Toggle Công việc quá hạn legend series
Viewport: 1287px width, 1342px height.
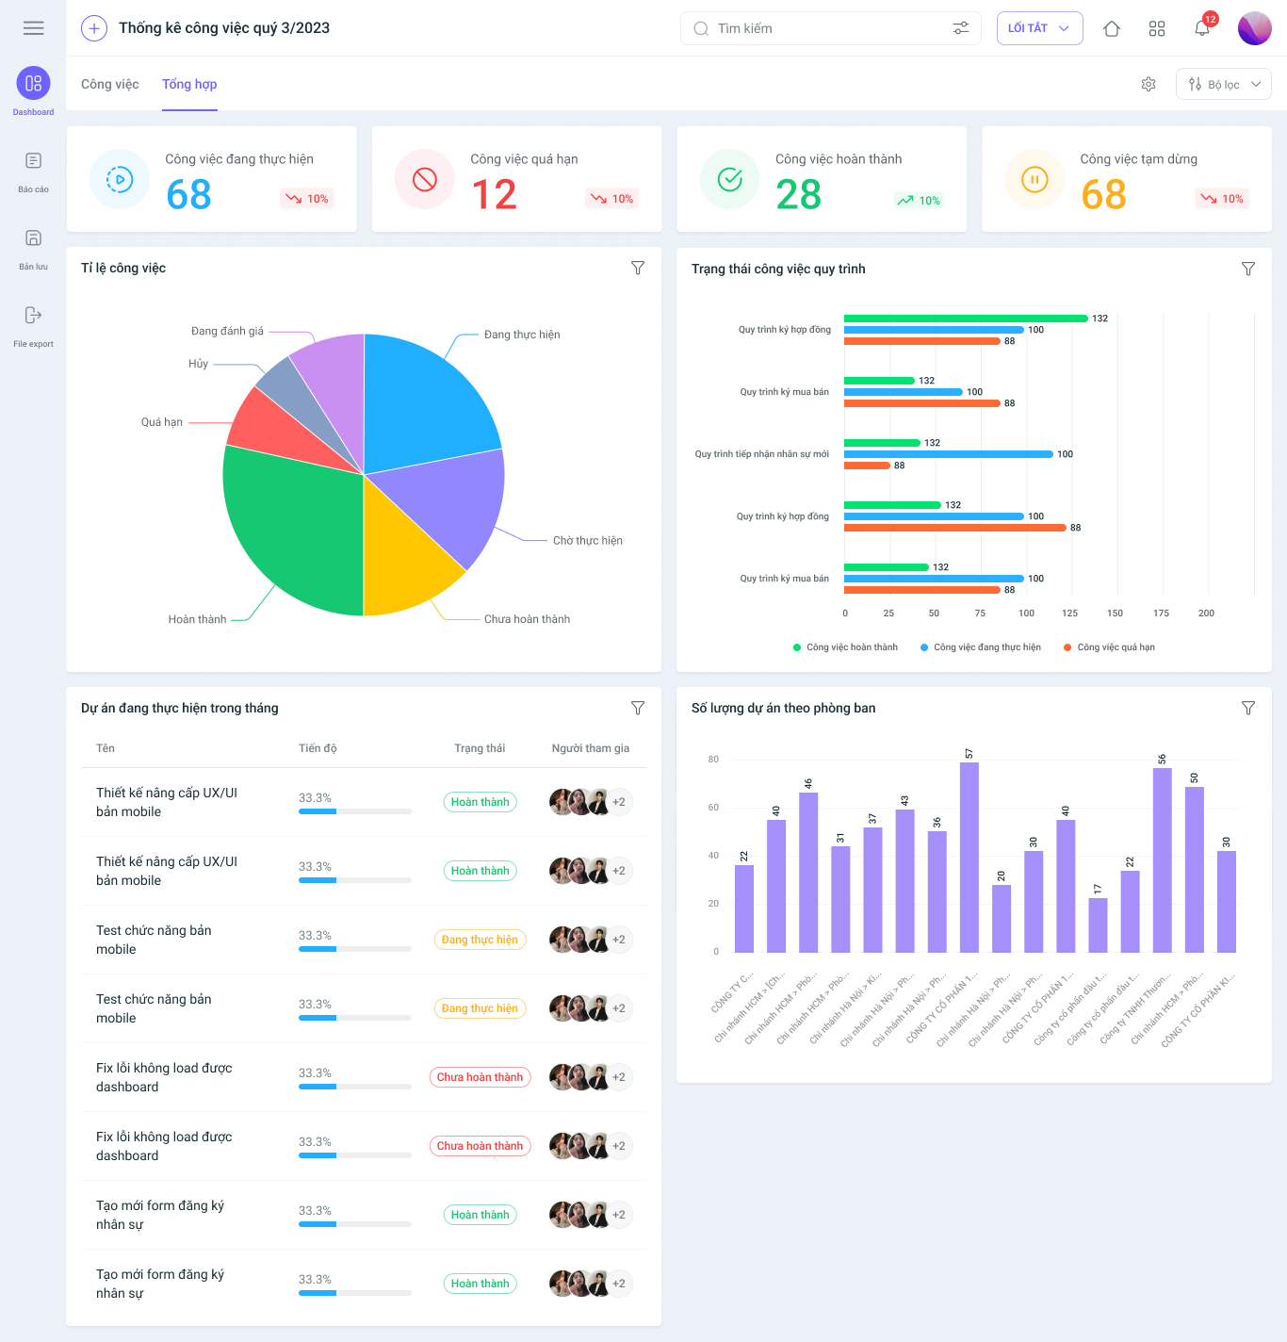[x=1109, y=647]
